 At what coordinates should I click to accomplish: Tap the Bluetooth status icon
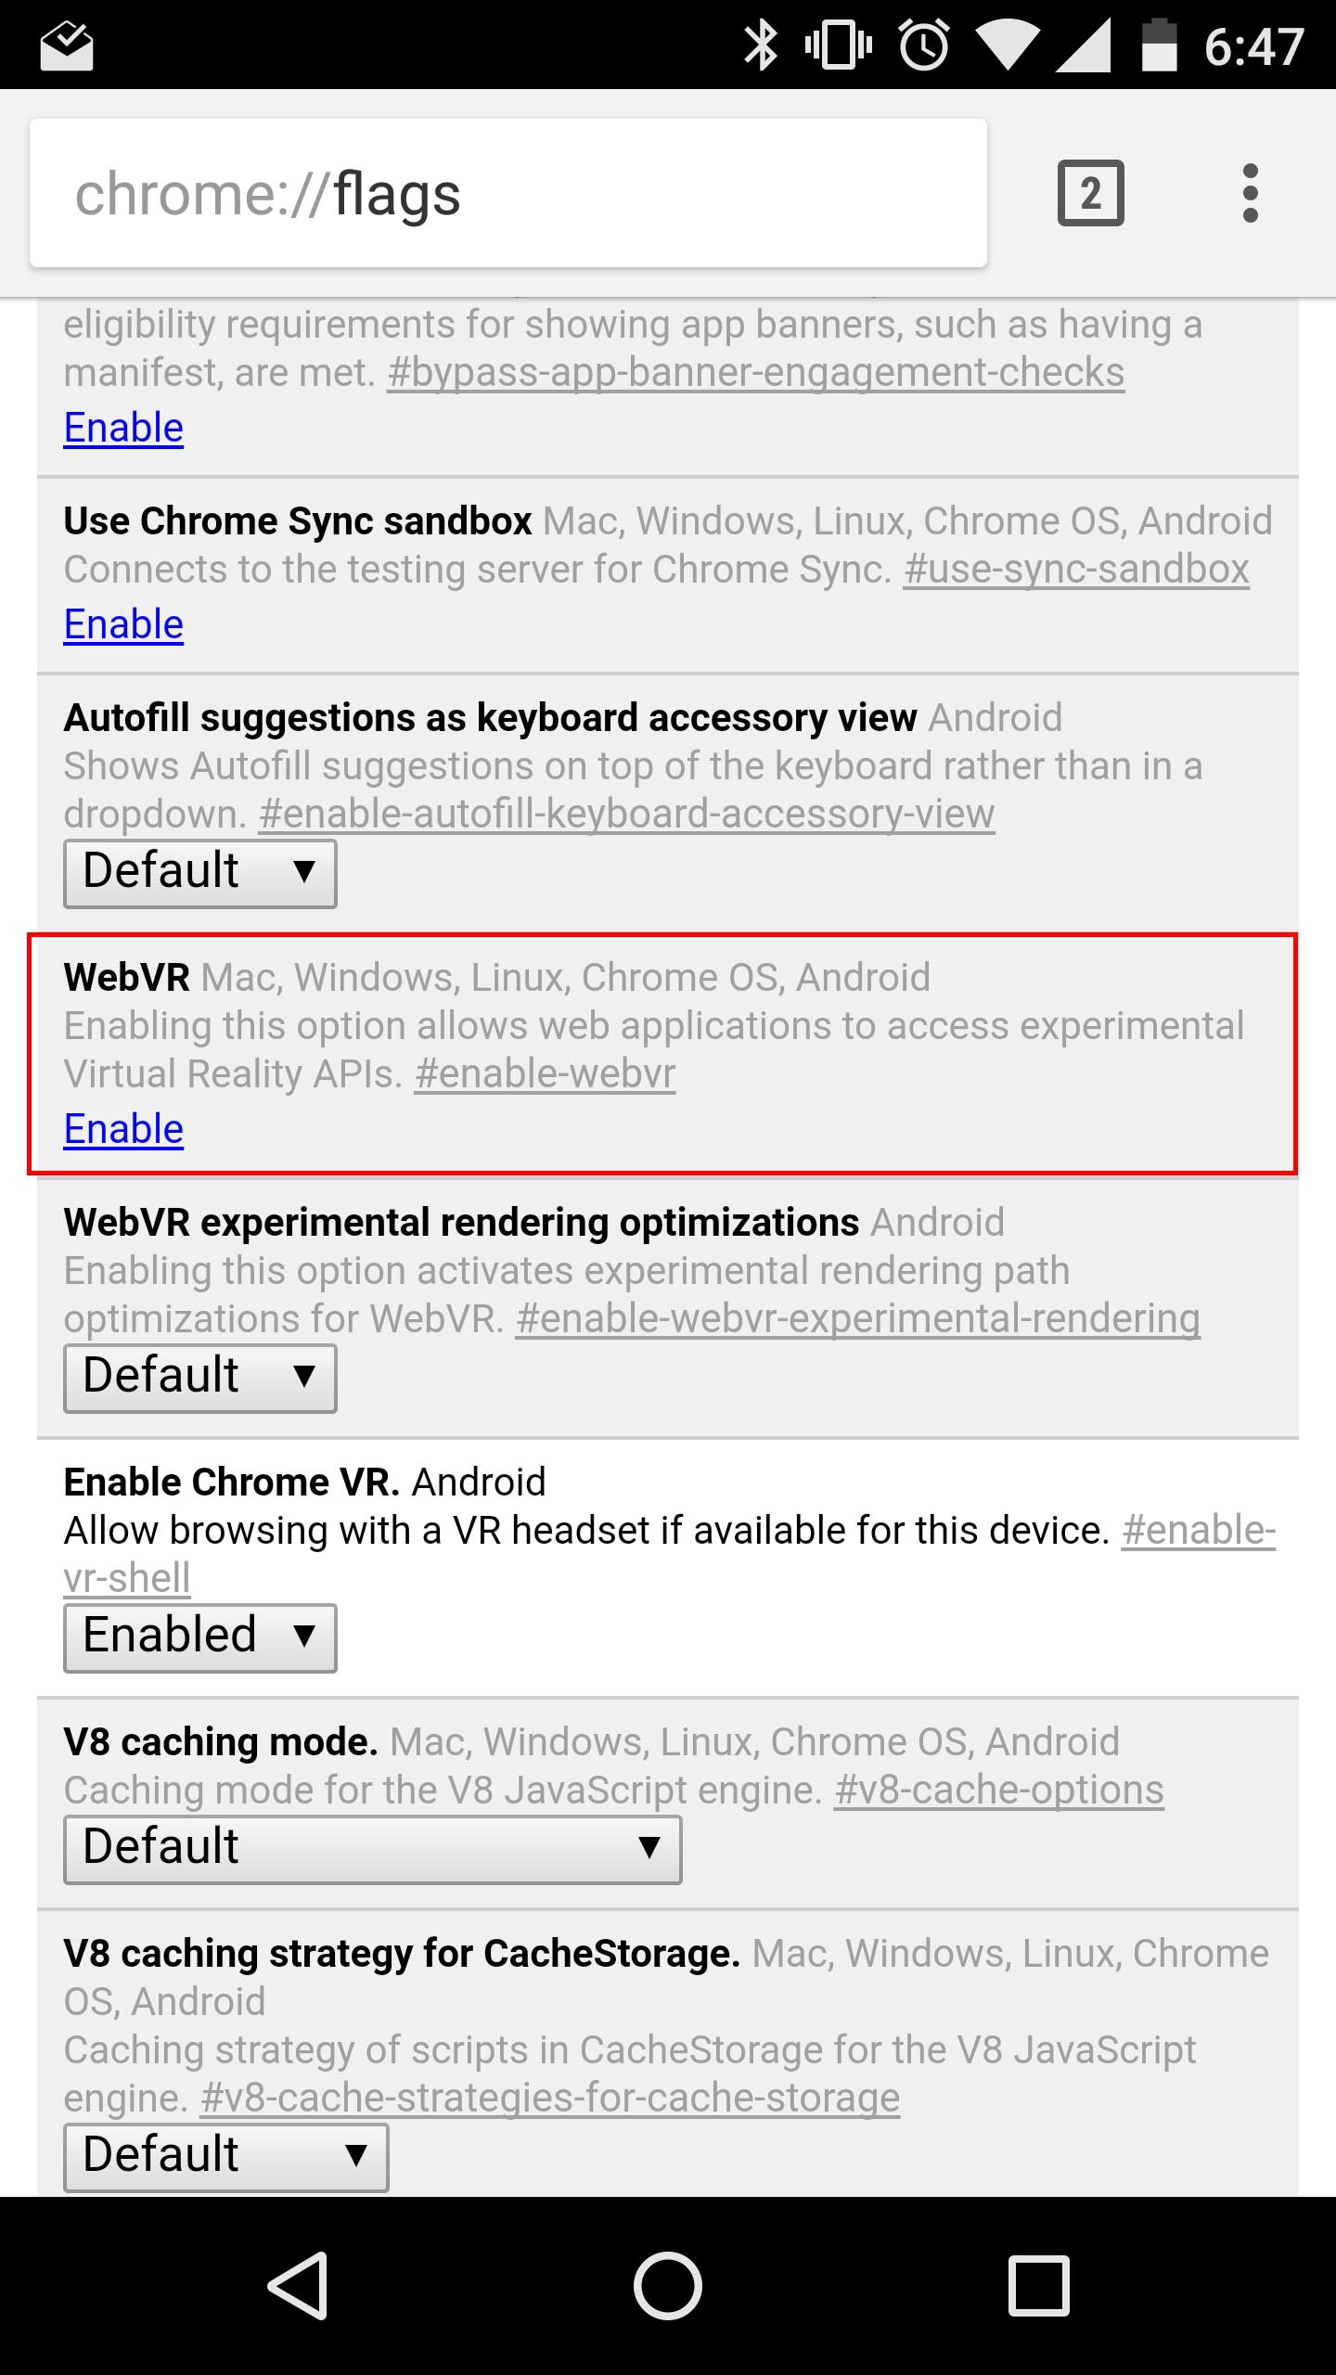click(x=761, y=45)
